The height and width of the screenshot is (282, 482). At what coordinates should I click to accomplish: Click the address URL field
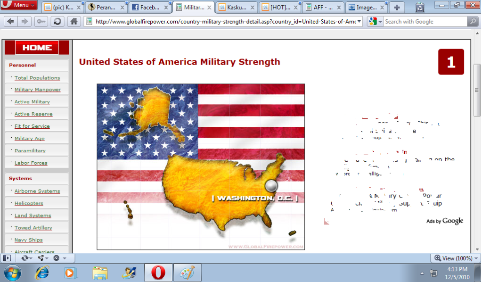pos(225,22)
